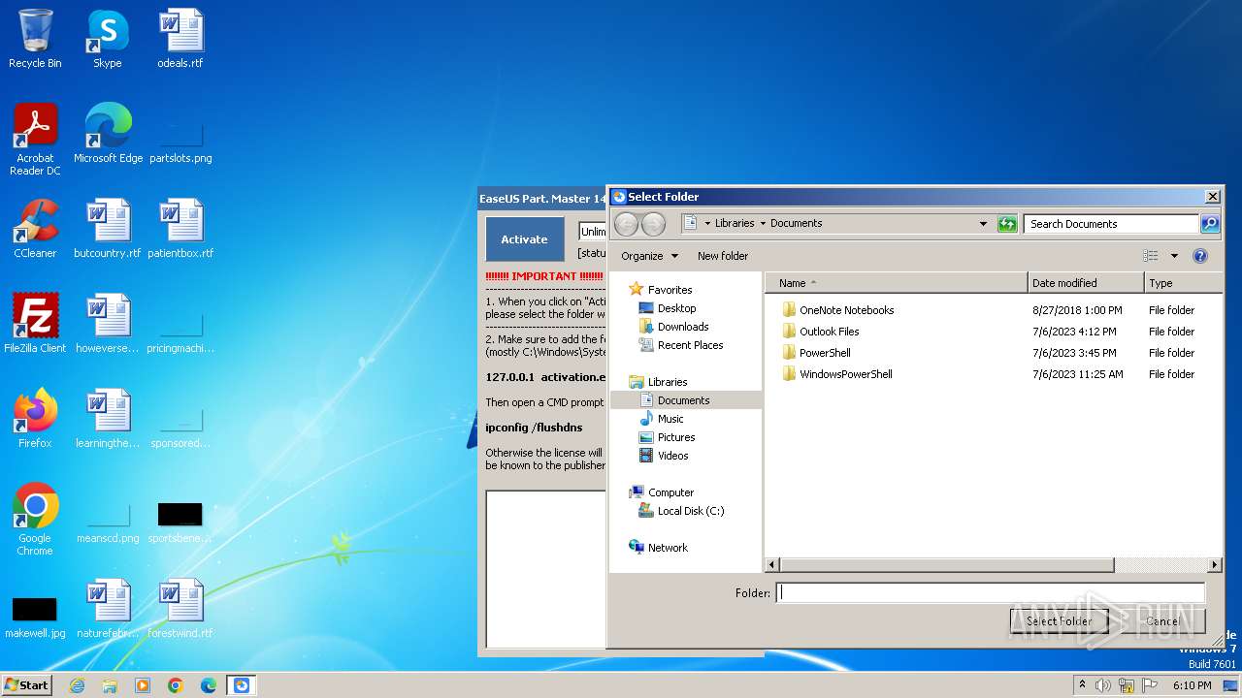Open Recent Places in the navigation pane
The height and width of the screenshot is (698, 1242).
(x=690, y=345)
